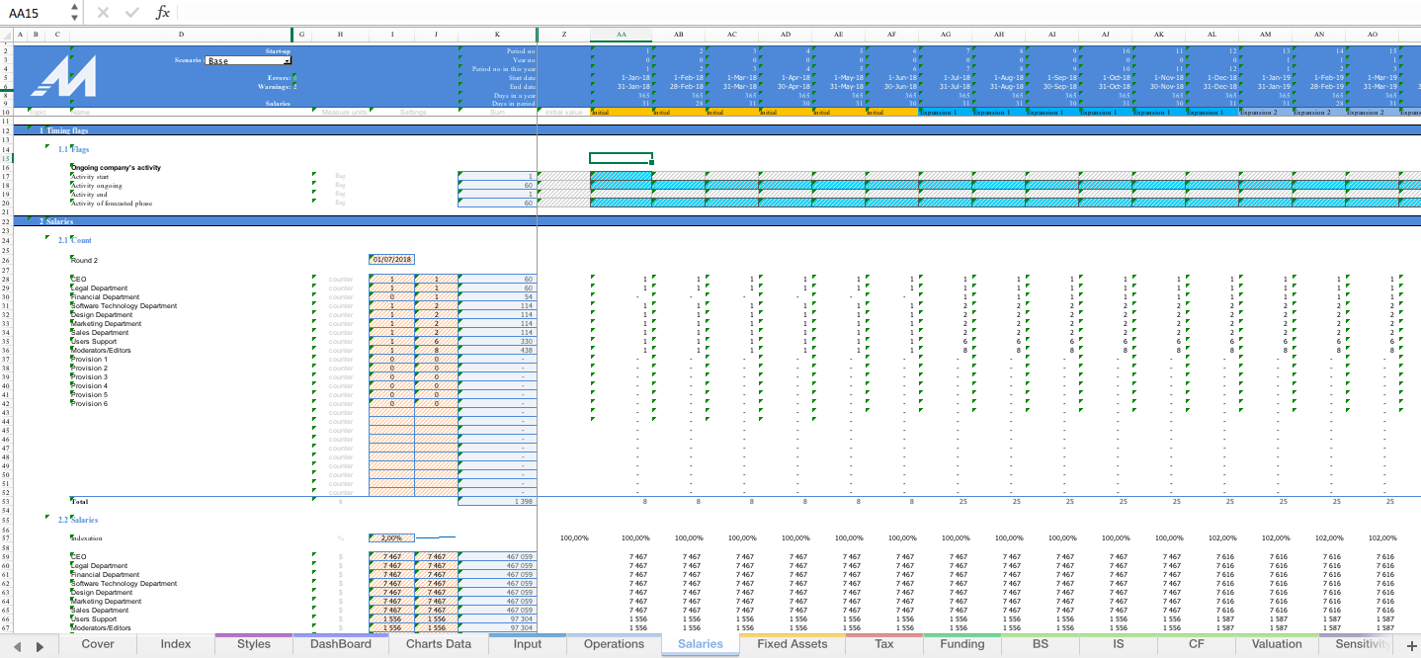This screenshot has width=1421, height=658.
Task: Select column K header
Action: click(497, 35)
